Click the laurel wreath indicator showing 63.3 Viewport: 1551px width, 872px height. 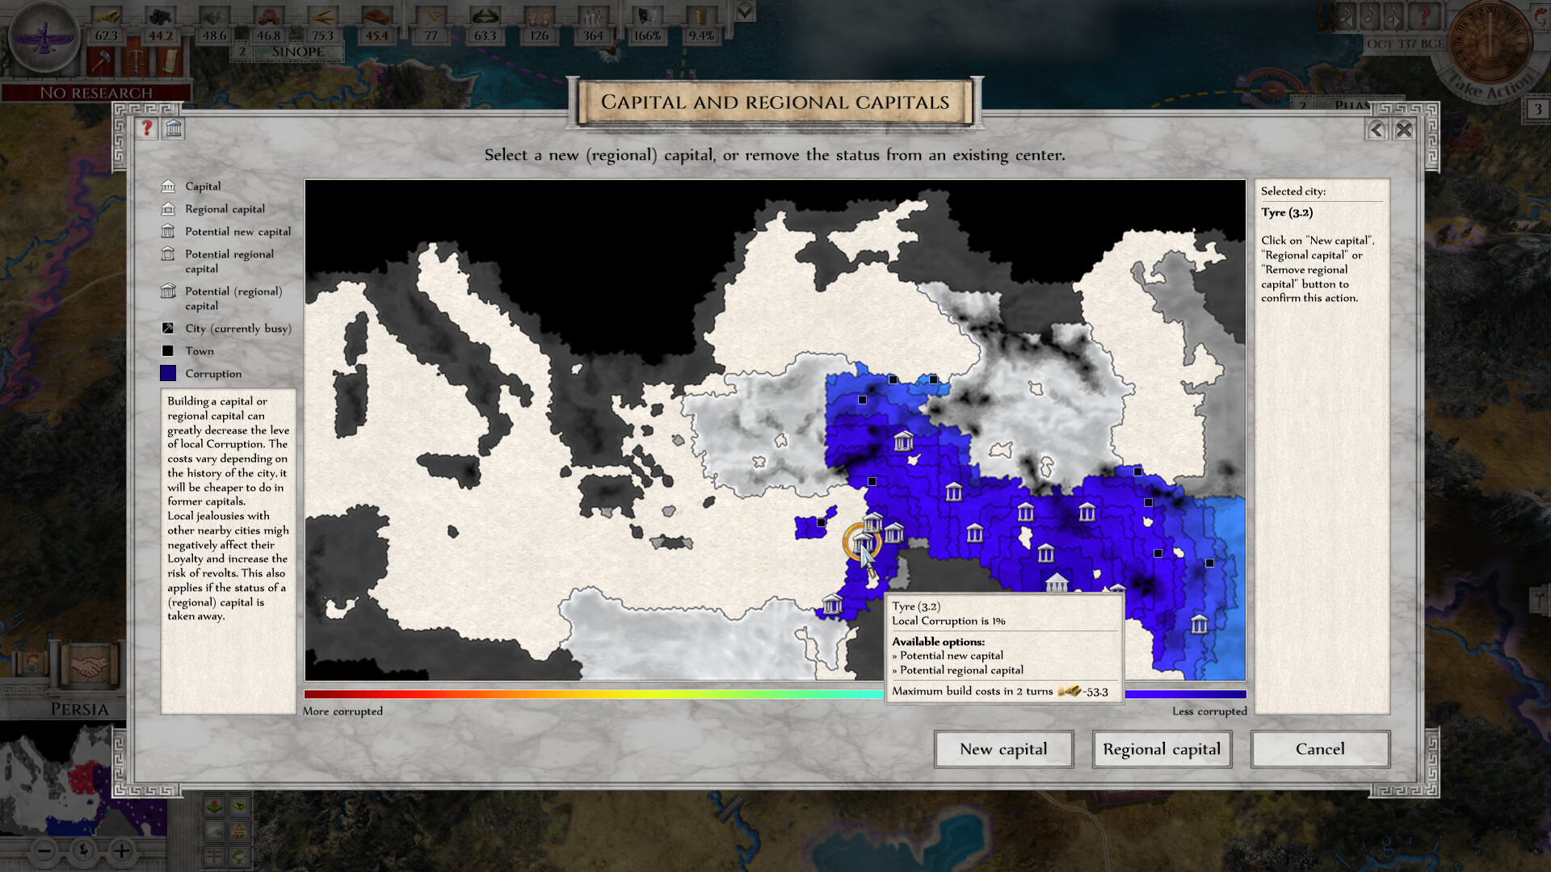point(485,17)
